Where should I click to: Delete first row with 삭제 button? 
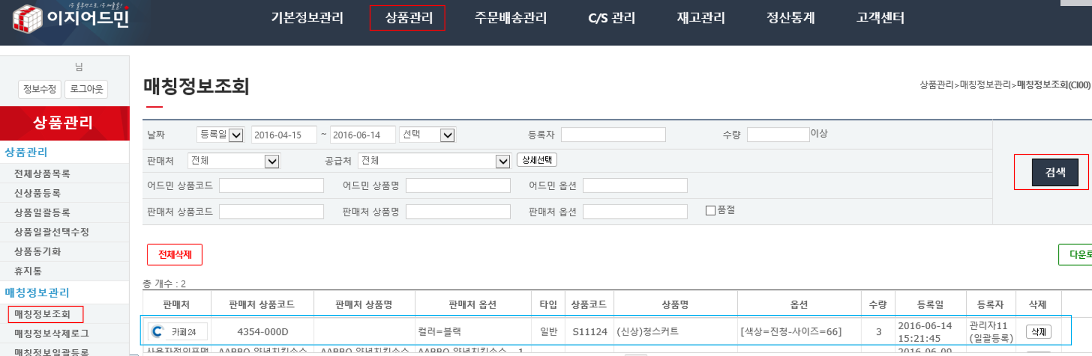pyautogui.click(x=1038, y=332)
